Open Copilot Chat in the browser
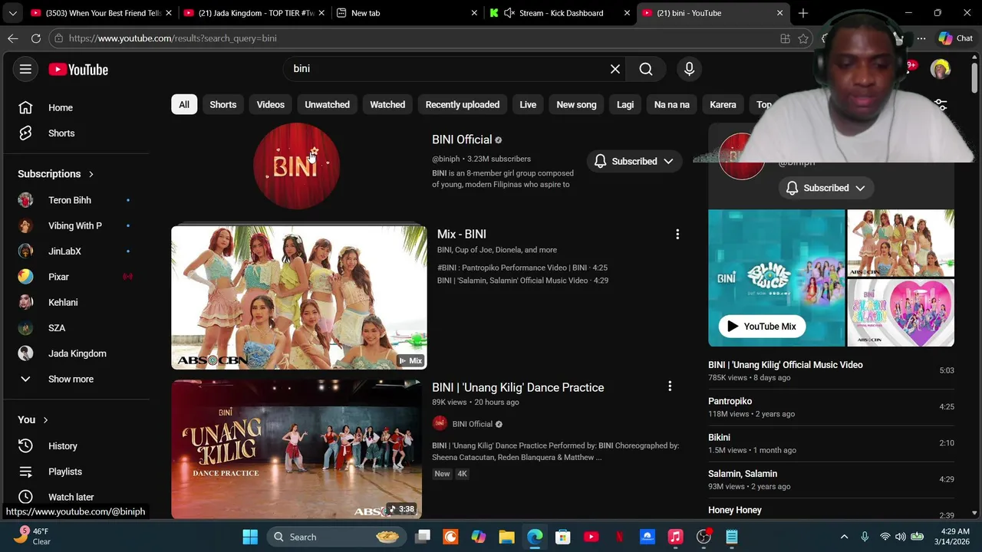Image resolution: width=982 pixels, height=552 pixels. point(955,38)
